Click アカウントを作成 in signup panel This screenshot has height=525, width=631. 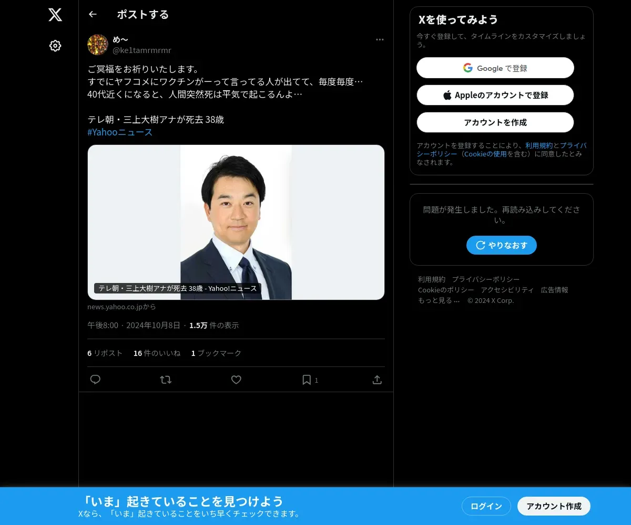(495, 122)
